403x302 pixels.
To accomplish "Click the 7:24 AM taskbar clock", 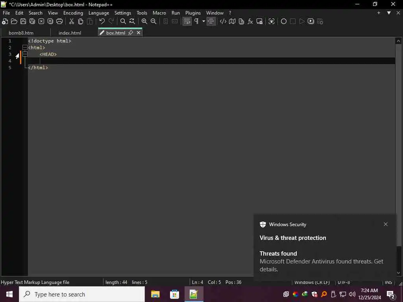I will [369, 291].
